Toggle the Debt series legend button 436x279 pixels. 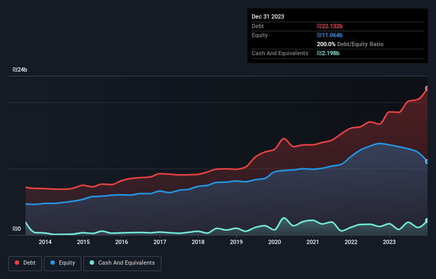tap(25, 263)
